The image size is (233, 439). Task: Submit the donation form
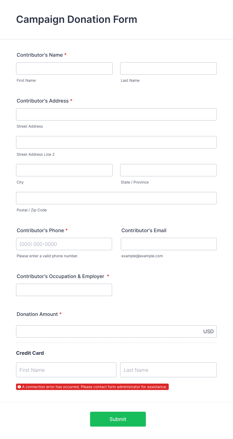(118, 419)
